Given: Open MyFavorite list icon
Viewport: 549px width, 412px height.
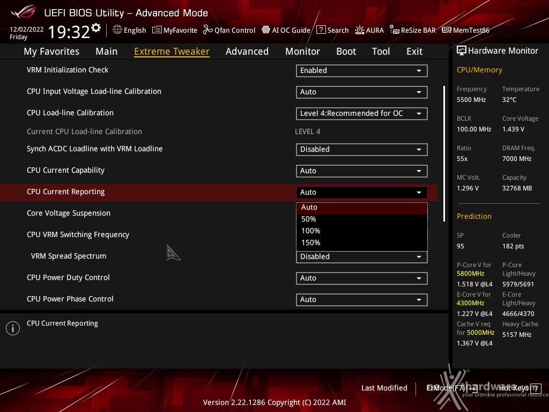Looking at the screenshot, I should point(157,30).
